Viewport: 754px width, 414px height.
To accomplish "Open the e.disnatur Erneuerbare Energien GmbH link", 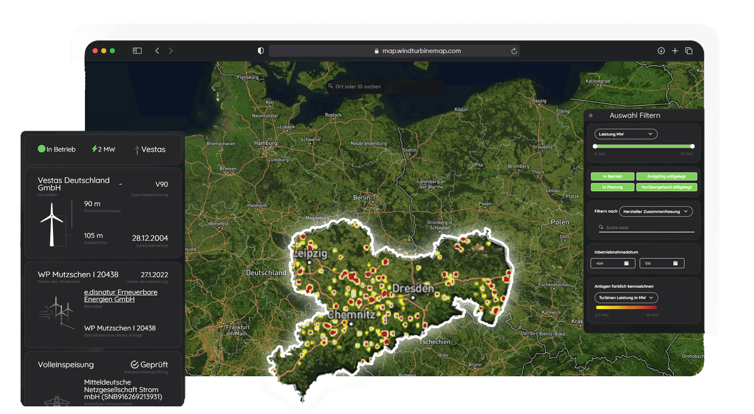I will click(x=121, y=296).
